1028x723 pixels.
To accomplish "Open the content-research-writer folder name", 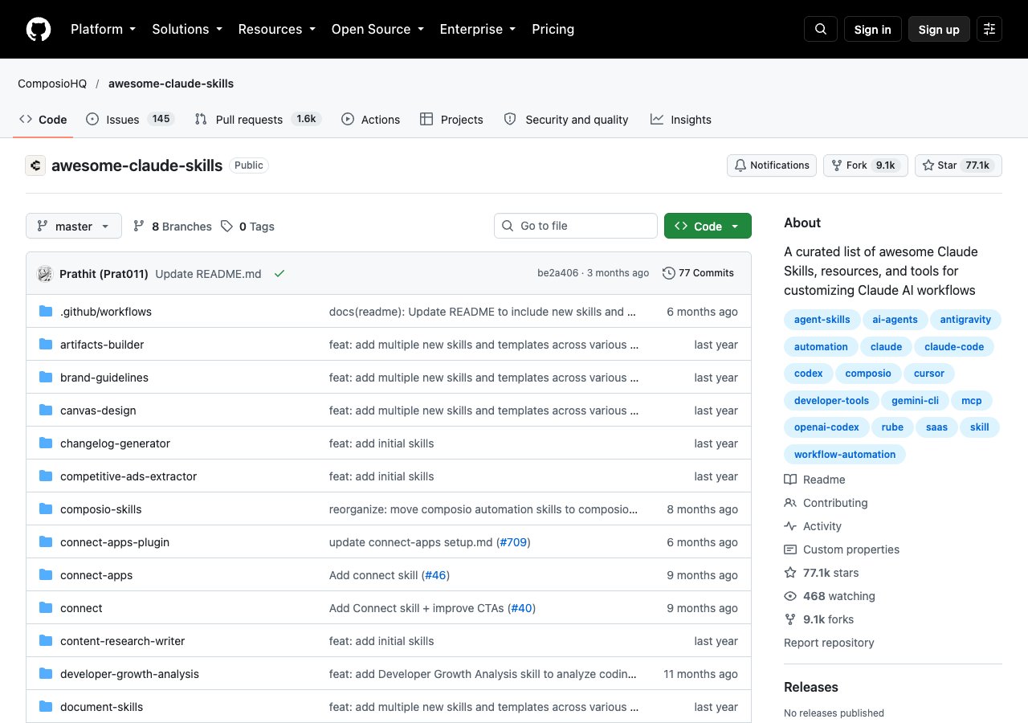I will point(122,641).
